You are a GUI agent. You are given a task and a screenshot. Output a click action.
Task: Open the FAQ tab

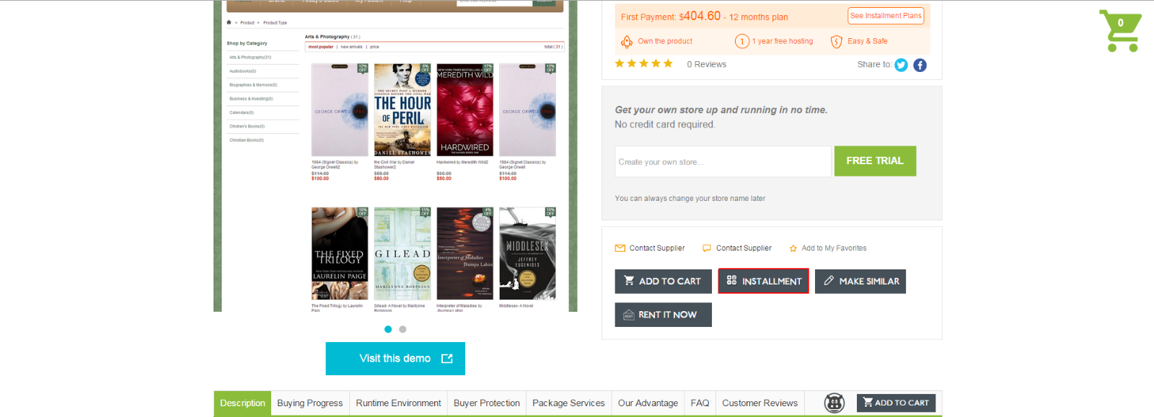coord(700,403)
